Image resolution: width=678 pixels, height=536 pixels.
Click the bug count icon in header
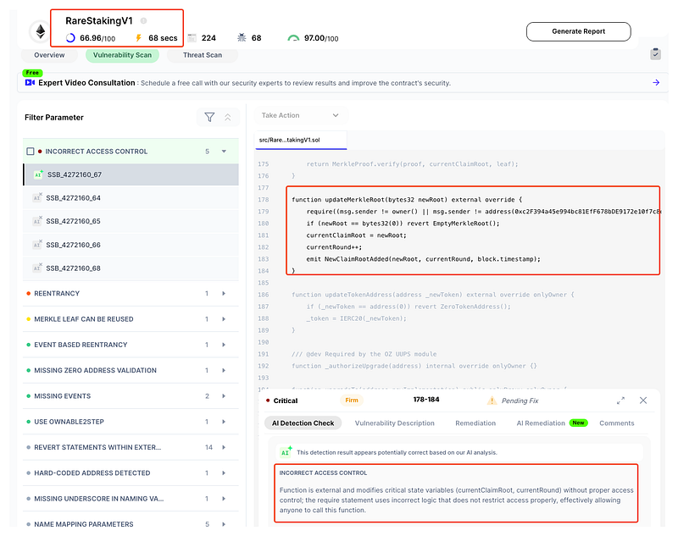coord(242,38)
